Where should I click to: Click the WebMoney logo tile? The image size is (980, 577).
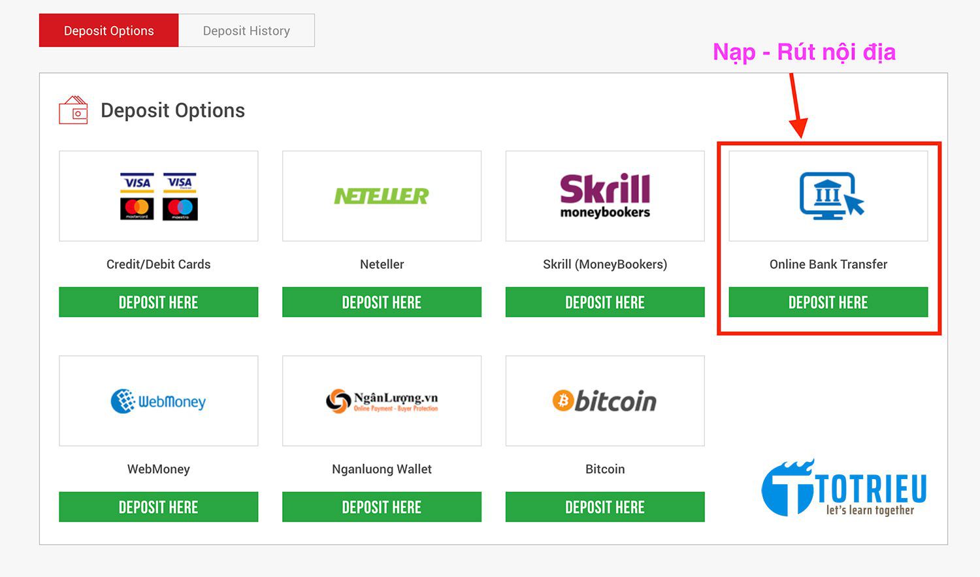pyautogui.click(x=159, y=401)
